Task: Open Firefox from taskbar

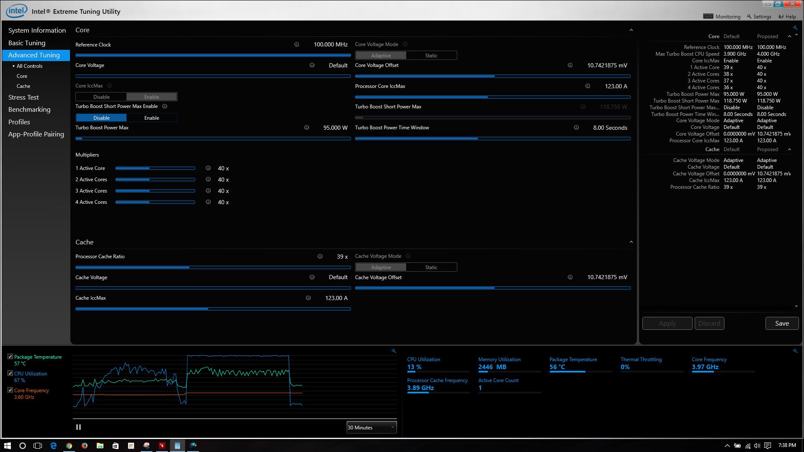Action: point(85,446)
